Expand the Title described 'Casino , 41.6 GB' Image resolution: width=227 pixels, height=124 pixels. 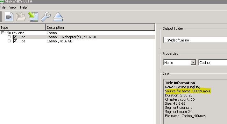[9, 41]
